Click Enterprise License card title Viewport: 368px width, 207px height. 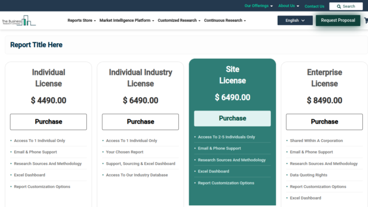tap(324, 78)
